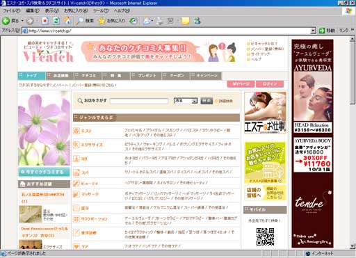356x258 pixels.
Task: Click the shop search text field
Action: click(139, 101)
